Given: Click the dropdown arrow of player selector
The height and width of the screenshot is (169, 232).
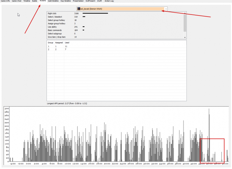Looking at the screenshot, I should pyautogui.click(x=166, y=9).
